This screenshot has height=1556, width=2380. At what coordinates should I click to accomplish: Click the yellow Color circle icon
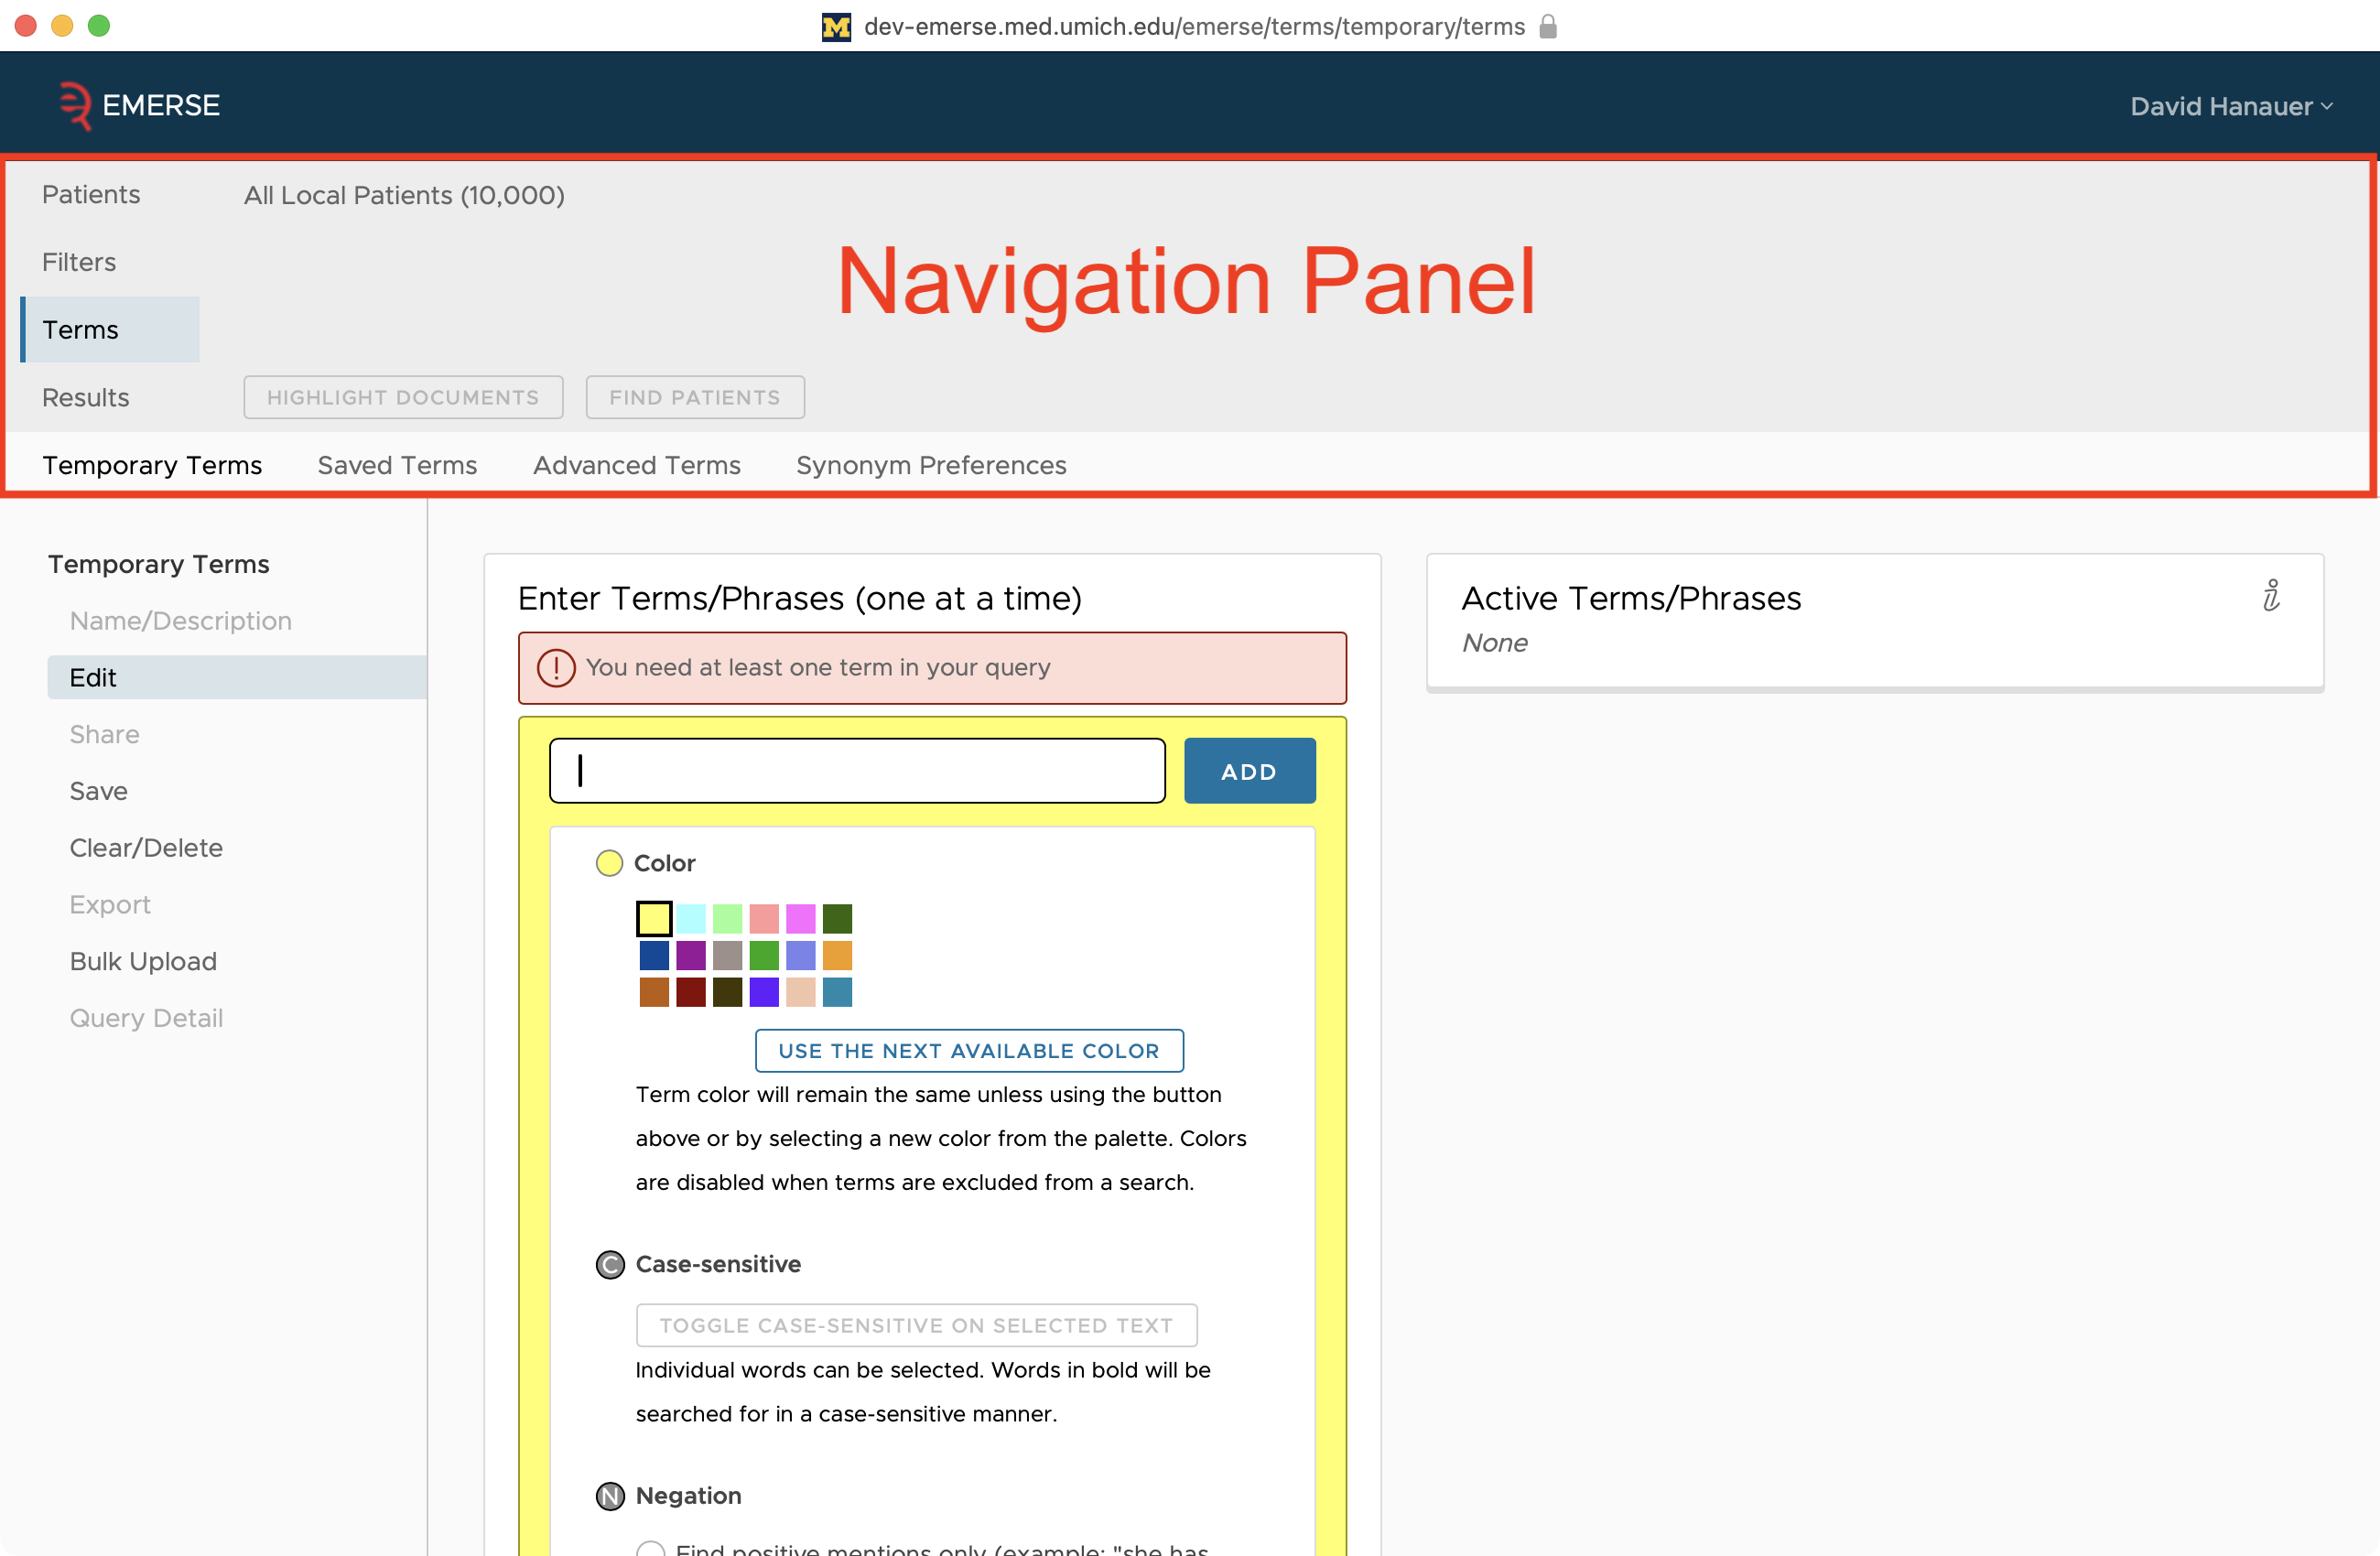[x=609, y=863]
